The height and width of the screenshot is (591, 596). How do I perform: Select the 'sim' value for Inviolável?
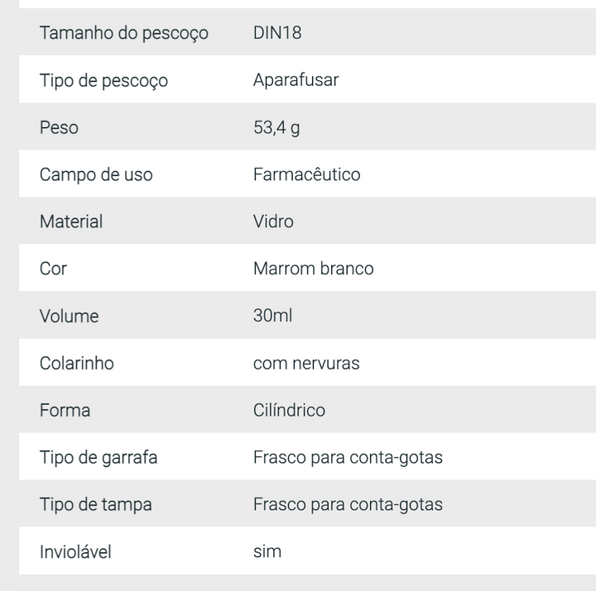[267, 552]
